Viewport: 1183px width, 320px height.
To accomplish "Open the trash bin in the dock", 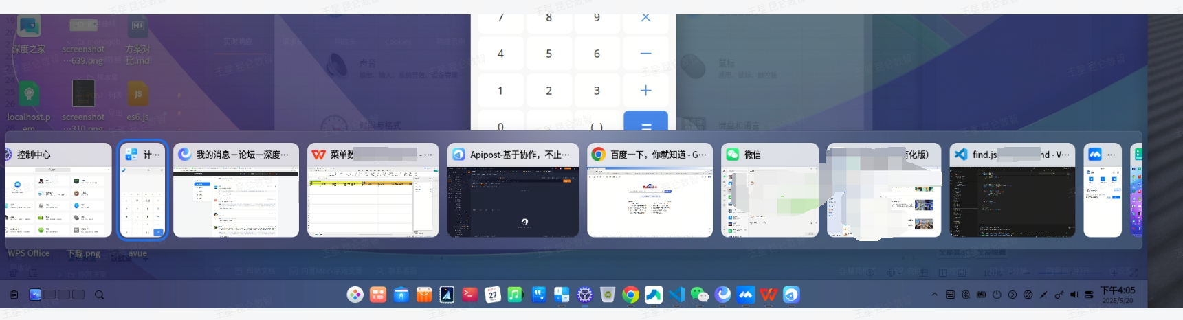I will point(608,295).
